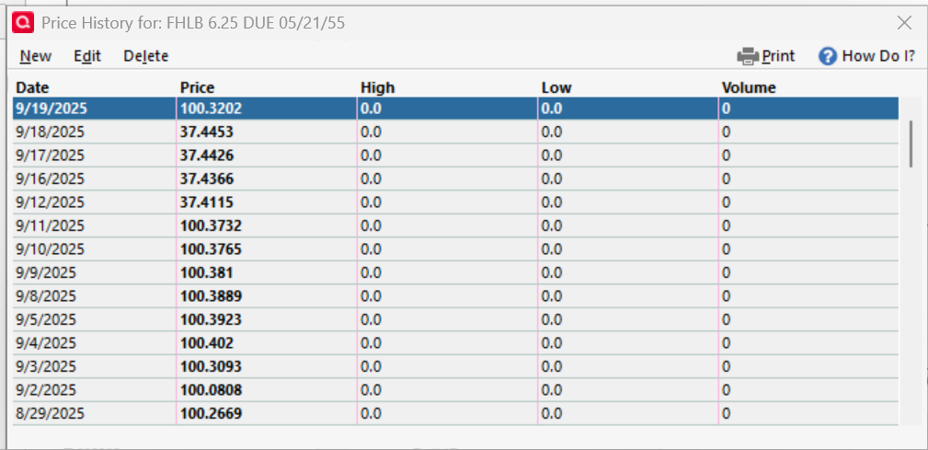Image resolution: width=928 pixels, height=450 pixels.
Task: Close the Price History window
Action: 904,23
